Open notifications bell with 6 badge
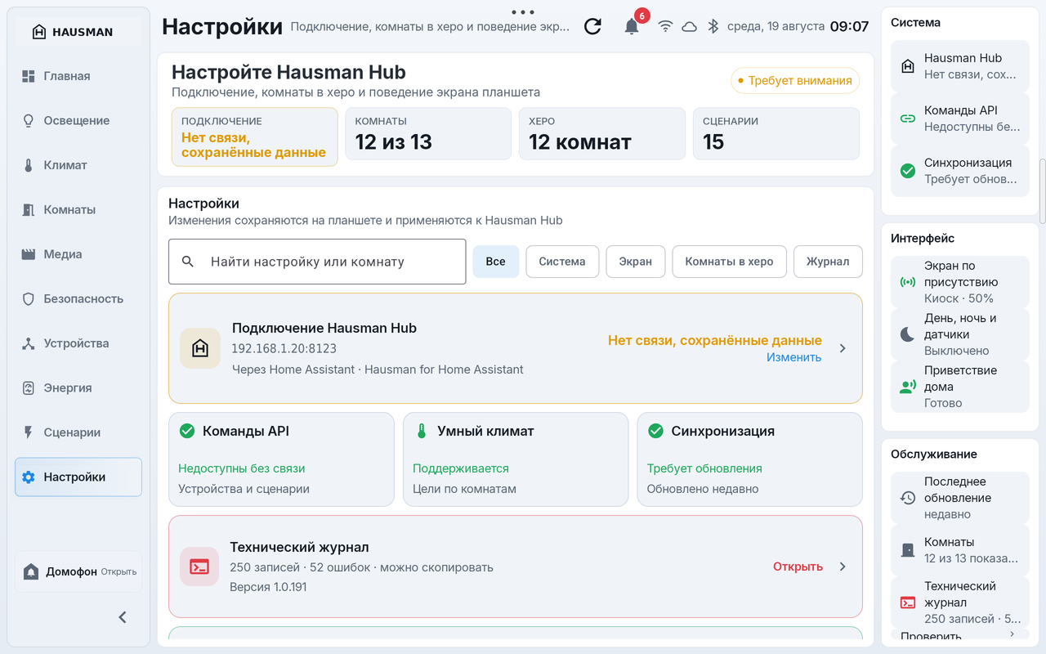This screenshot has width=1046, height=654. pyautogui.click(x=633, y=26)
